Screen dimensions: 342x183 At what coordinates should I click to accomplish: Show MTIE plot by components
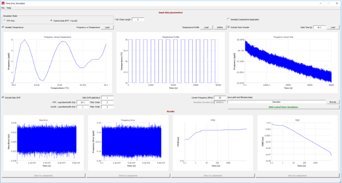213,175
